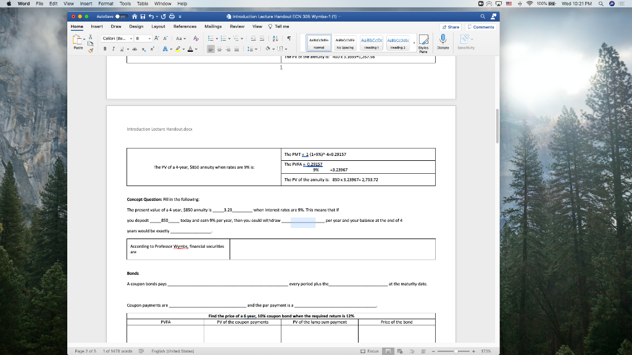This screenshot has height=355, width=632.
Task: Apply text highlight color
Action: pos(177,49)
